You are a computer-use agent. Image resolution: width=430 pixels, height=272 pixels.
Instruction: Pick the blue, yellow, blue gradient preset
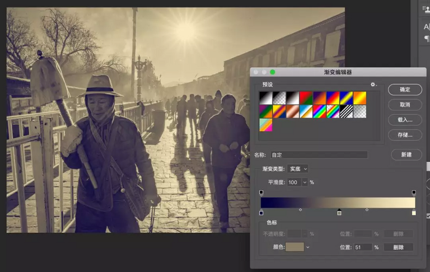[x=347, y=98]
